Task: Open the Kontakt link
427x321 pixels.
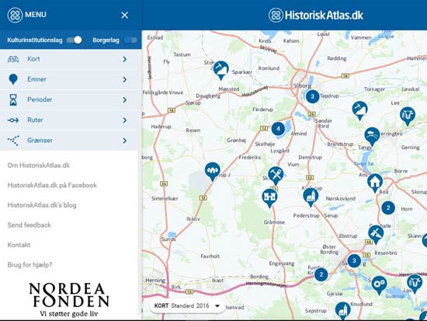Action: (x=19, y=245)
